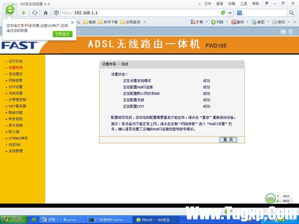The image size is (299, 224).
Task: Open the 收藏 menu
Action: (231, 4)
